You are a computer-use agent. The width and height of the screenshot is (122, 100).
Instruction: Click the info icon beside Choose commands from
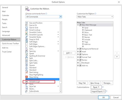coord(46,14)
